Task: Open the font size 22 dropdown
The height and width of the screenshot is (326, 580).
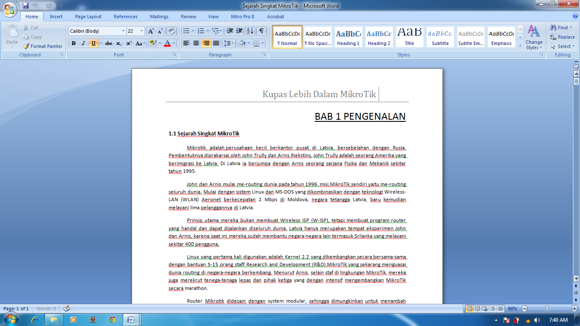Action: pos(142,31)
